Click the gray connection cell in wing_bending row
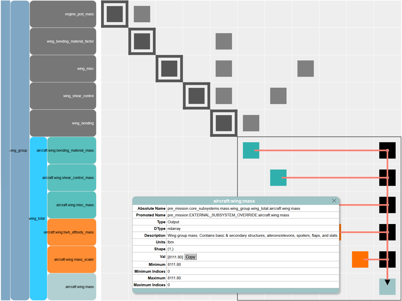The height and width of the screenshot is (301, 402). click(251, 123)
